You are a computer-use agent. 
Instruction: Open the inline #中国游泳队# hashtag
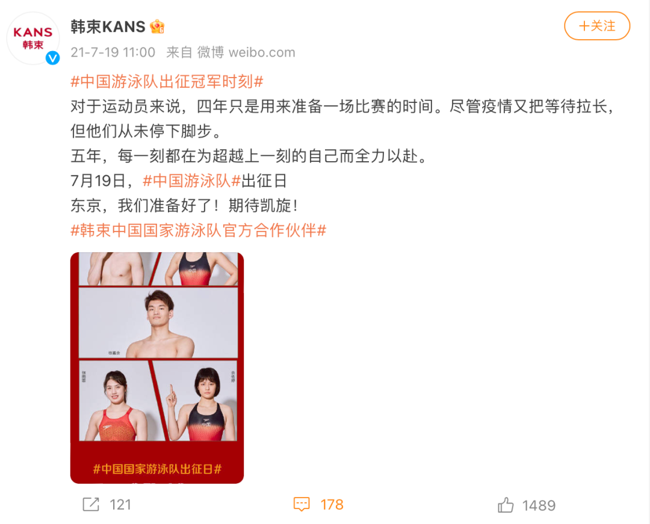click(x=191, y=180)
